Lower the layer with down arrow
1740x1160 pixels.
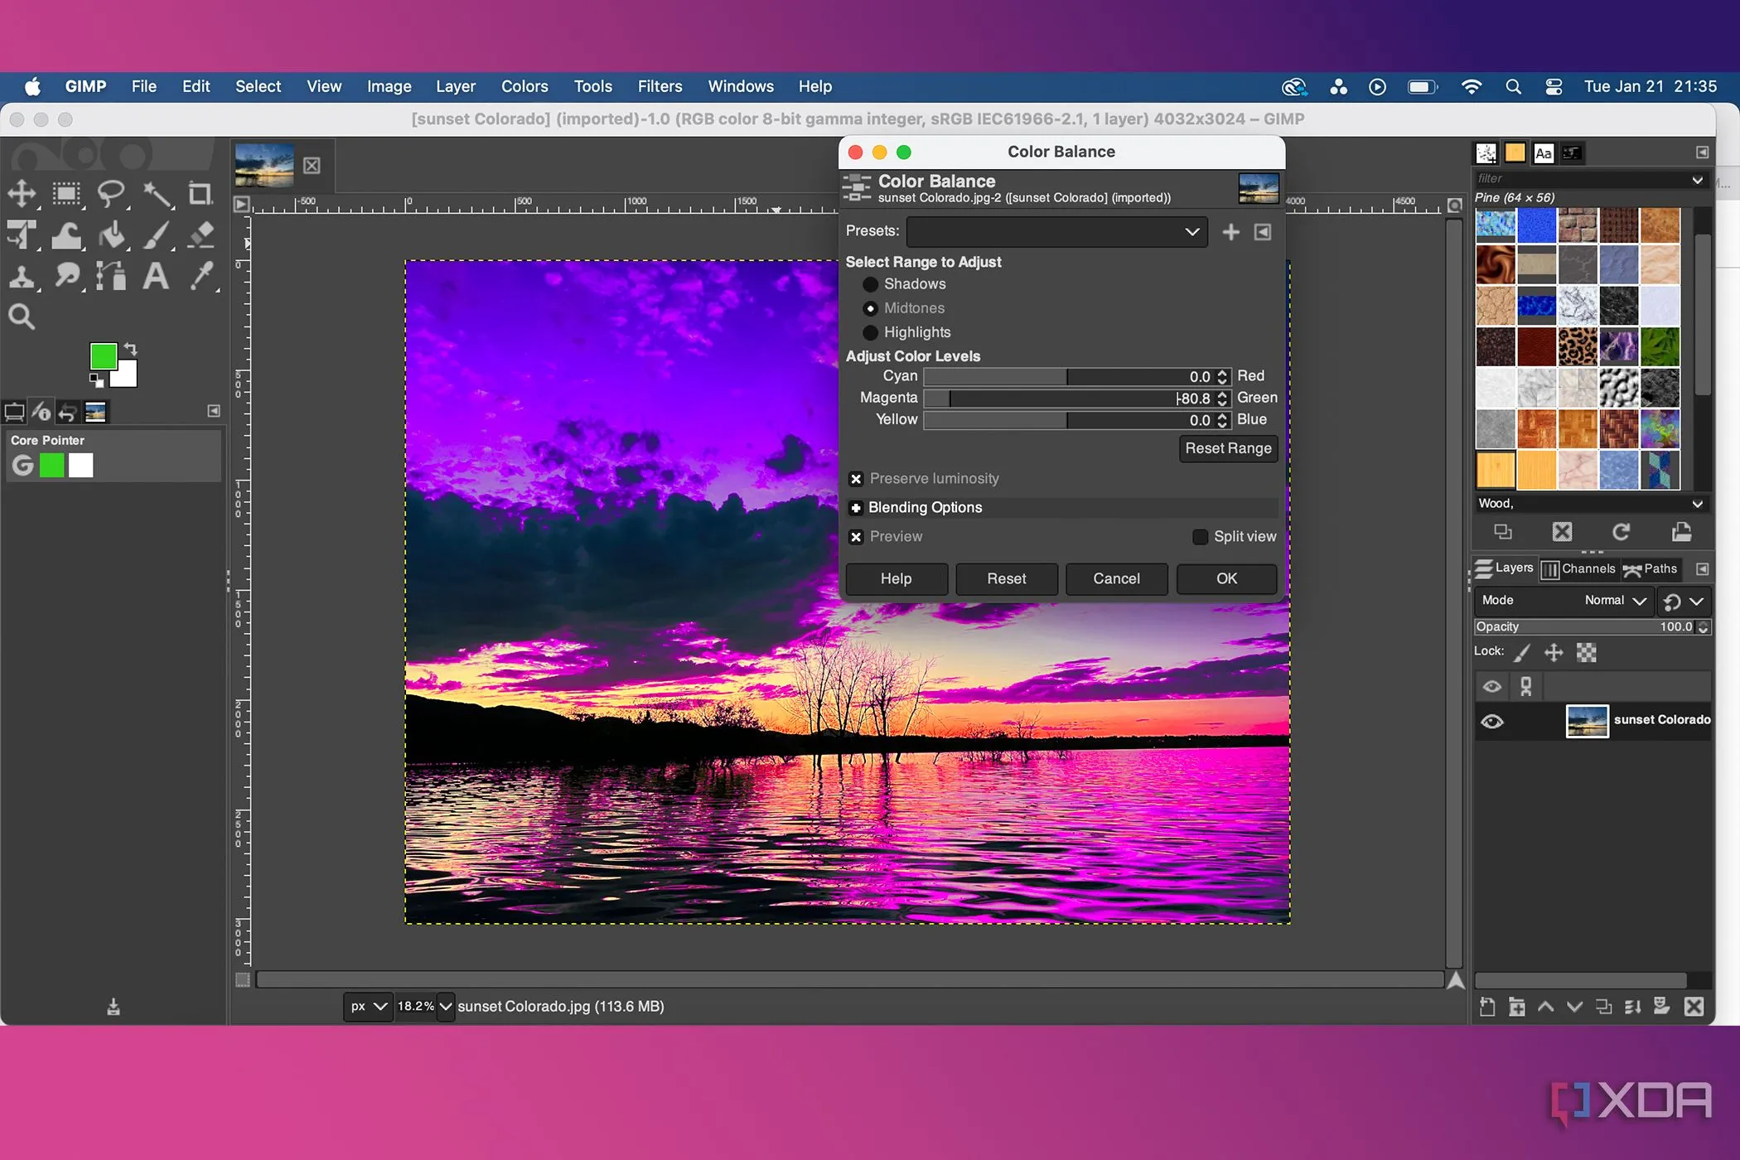coord(1574,1007)
